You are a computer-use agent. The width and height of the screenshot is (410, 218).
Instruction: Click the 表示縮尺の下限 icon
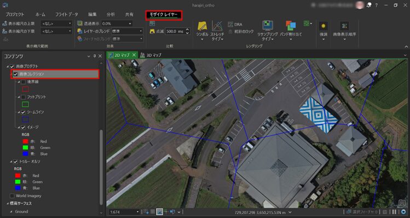tap(5, 31)
